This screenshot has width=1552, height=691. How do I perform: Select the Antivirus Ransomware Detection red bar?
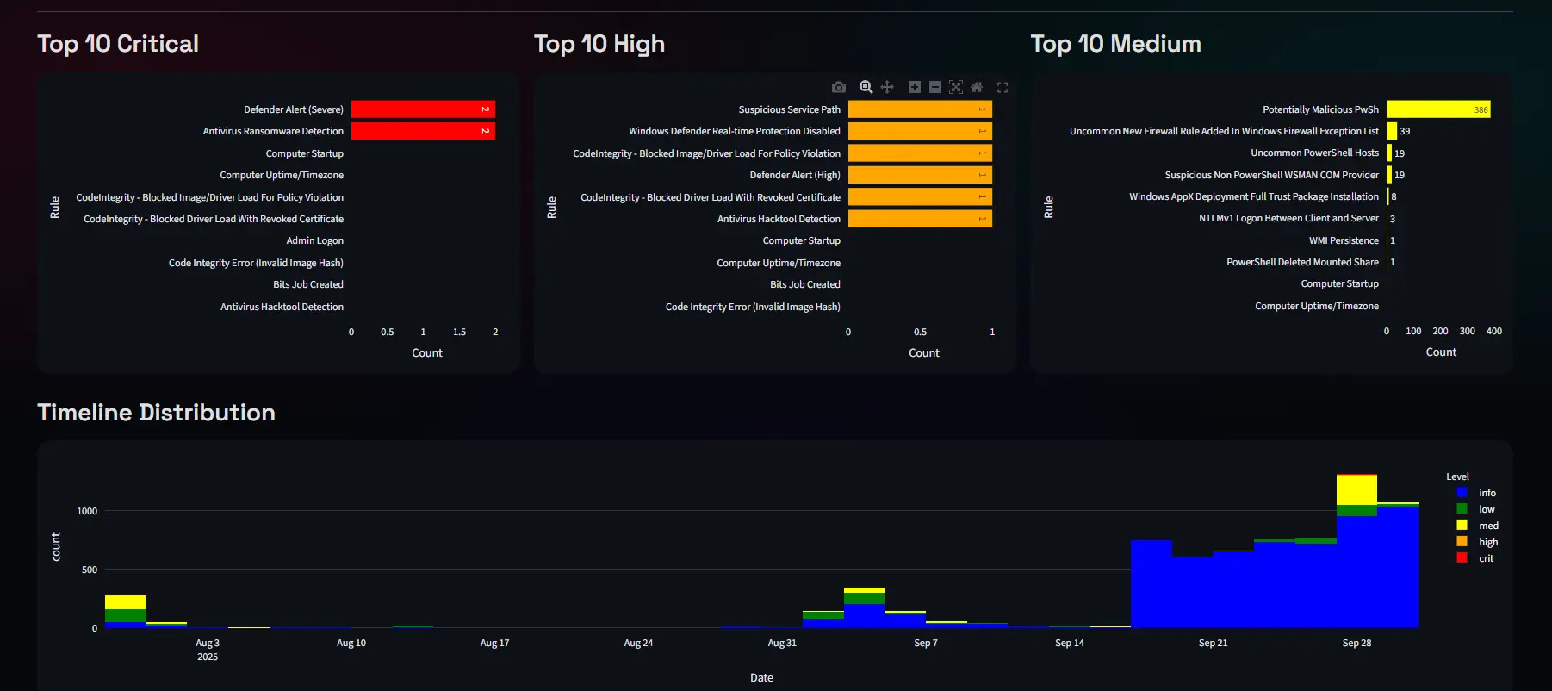click(x=423, y=131)
